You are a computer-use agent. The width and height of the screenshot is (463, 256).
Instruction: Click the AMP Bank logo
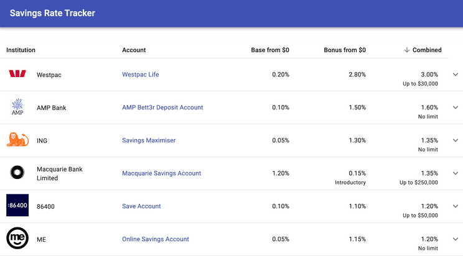pos(17,106)
